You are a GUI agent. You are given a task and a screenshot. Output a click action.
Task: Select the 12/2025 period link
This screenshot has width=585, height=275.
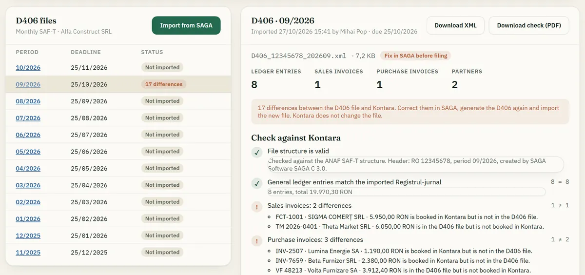pos(28,236)
